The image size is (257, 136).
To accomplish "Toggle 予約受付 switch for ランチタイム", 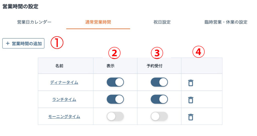I will pyautogui.click(x=159, y=99).
